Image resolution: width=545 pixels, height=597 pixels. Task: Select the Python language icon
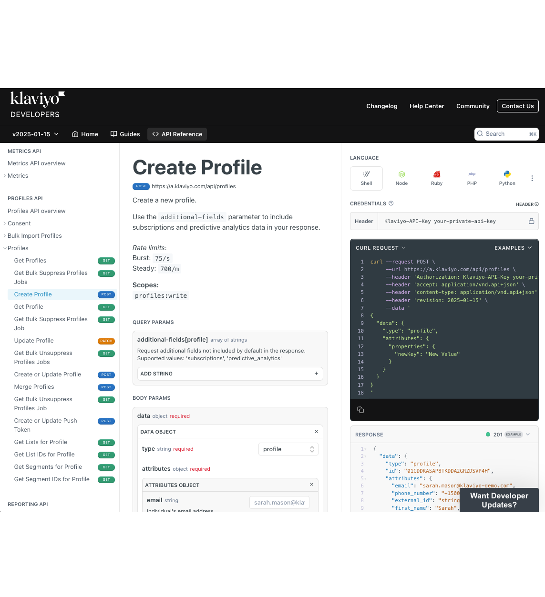click(507, 178)
